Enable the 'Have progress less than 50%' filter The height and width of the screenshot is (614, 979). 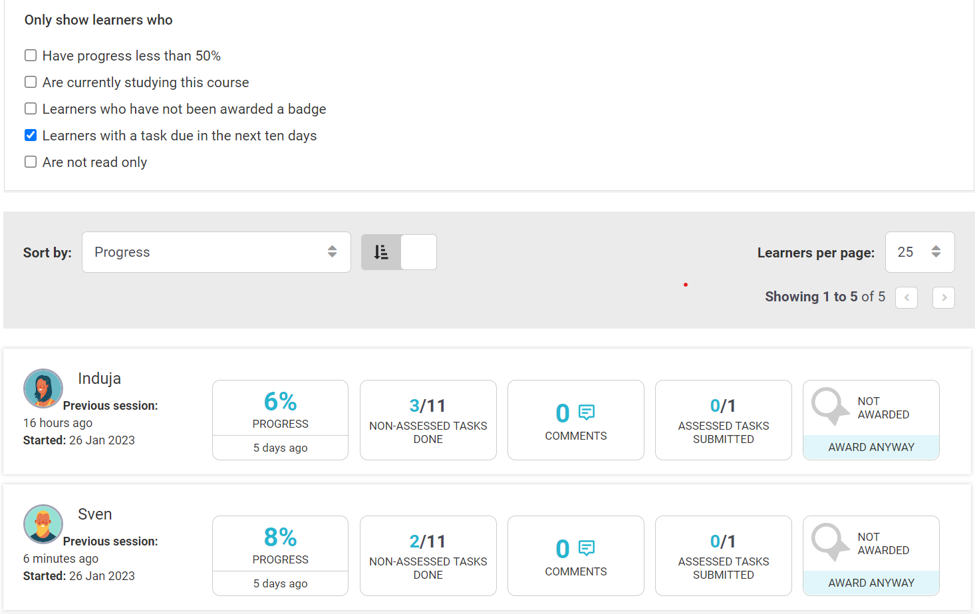(31, 55)
